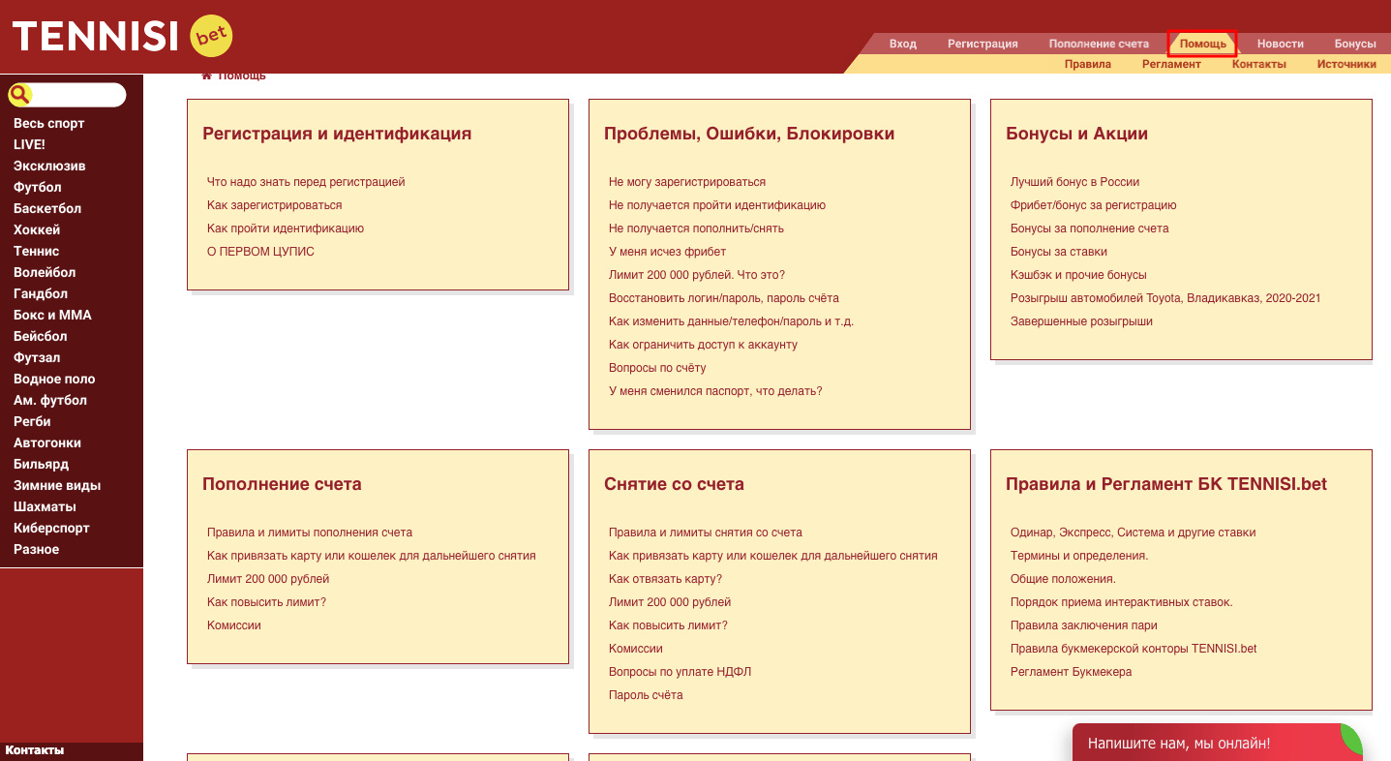The width and height of the screenshot is (1391, 761).
Task: Open the Контакты link at sidebar bottom
Action: 35,750
